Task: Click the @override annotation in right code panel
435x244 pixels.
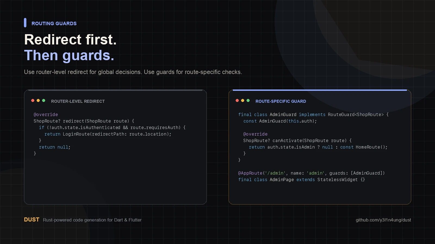Action: click(255, 134)
